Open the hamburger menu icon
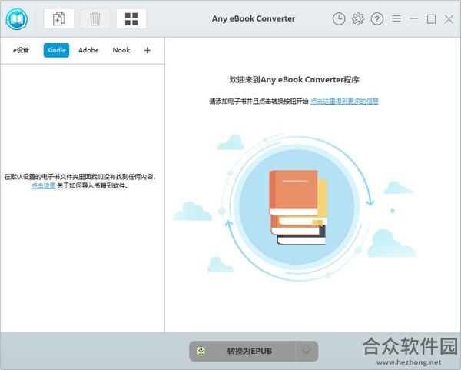 [396, 18]
